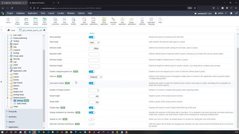This screenshot has width=239, height=134.
Task: Click the Deploy applications icon
Action: [x=132, y=21]
